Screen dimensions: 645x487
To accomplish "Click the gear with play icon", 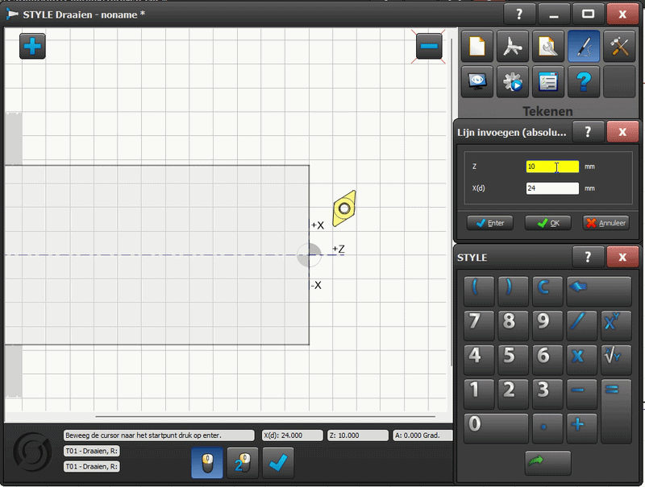I will pyautogui.click(x=513, y=81).
